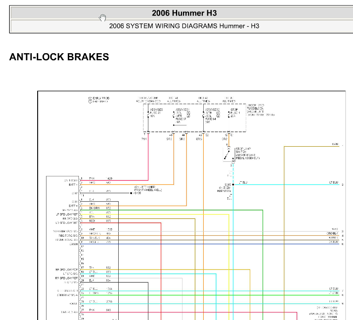Click the 'BLK' wire label at pin 20
This screenshot has height=320, width=353.
click(x=92, y=281)
